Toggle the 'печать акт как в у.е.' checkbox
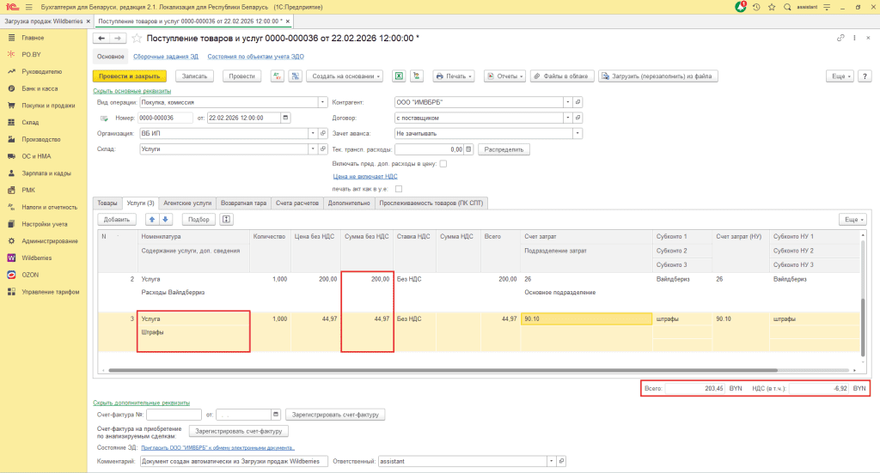Screen dimensions: 880x473 pos(399,189)
